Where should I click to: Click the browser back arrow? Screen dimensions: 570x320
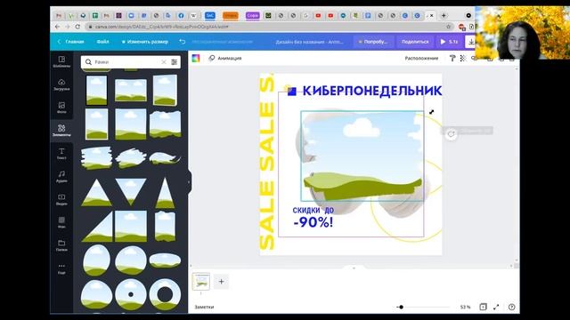coord(57,27)
